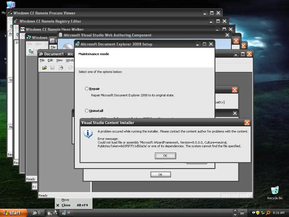
Task: Maximize the Document1 window
Action: click(243, 54)
